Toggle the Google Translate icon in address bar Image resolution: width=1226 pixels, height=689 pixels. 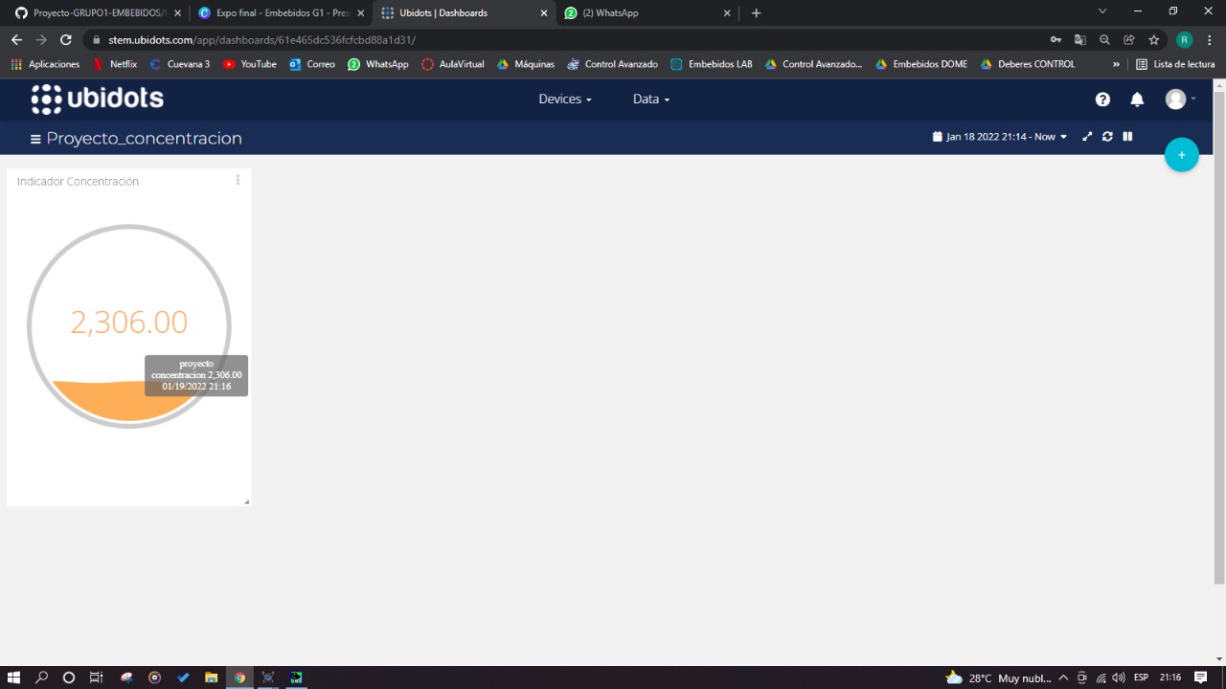pos(1080,39)
